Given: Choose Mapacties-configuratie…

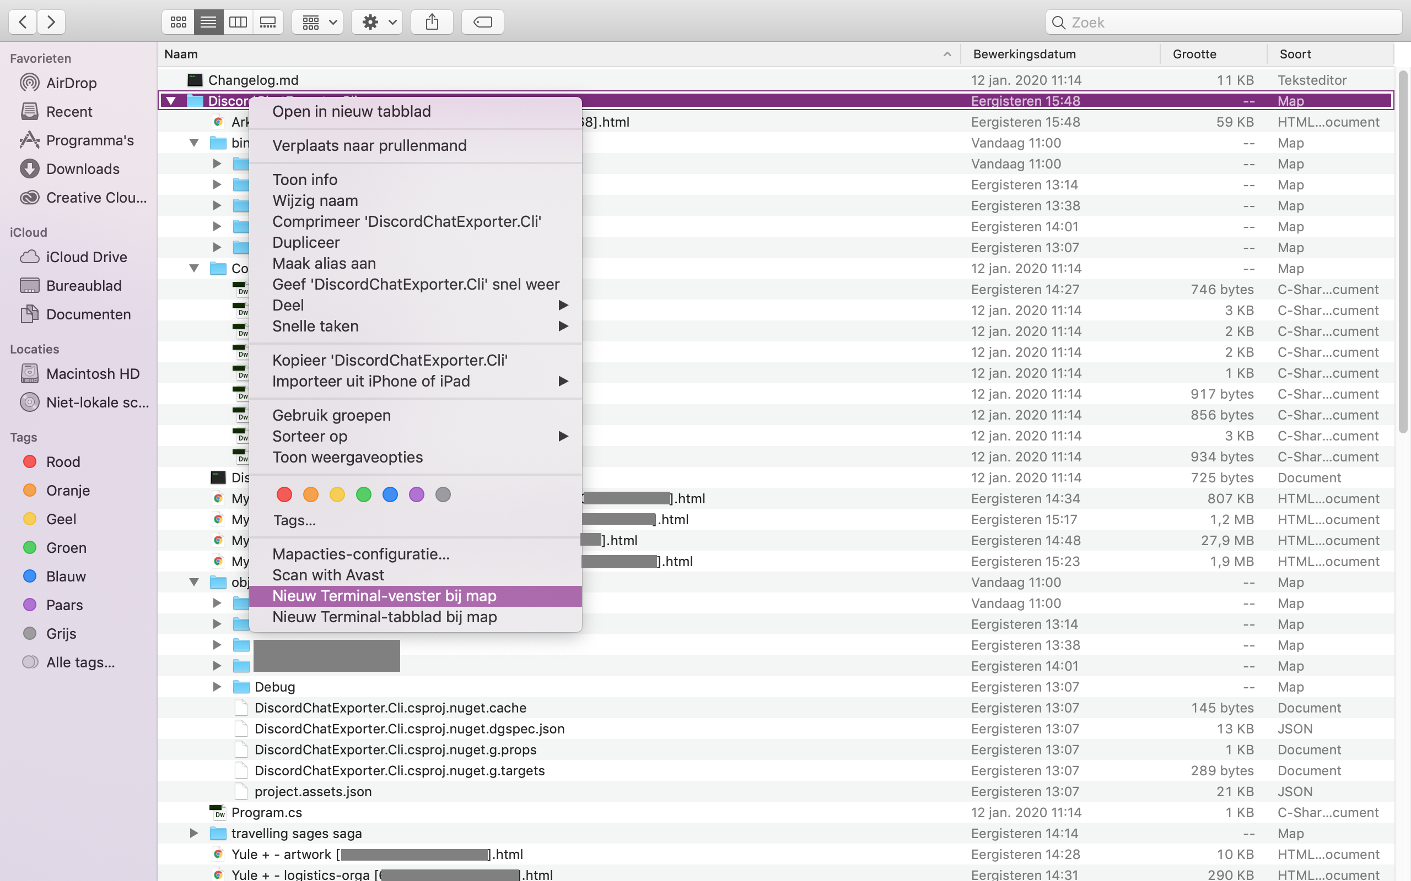Looking at the screenshot, I should (415, 554).
